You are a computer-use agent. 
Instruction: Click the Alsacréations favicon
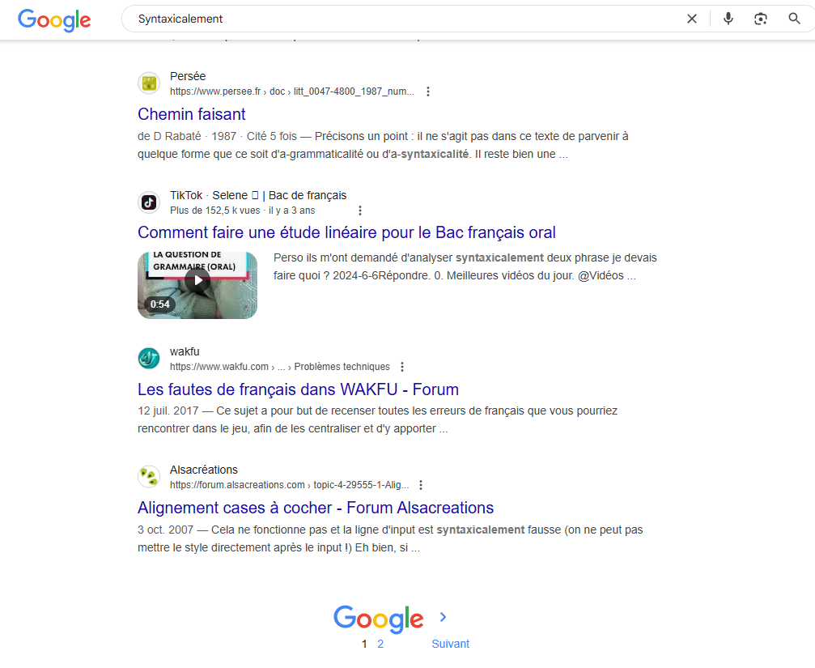(x=149, y=477)
